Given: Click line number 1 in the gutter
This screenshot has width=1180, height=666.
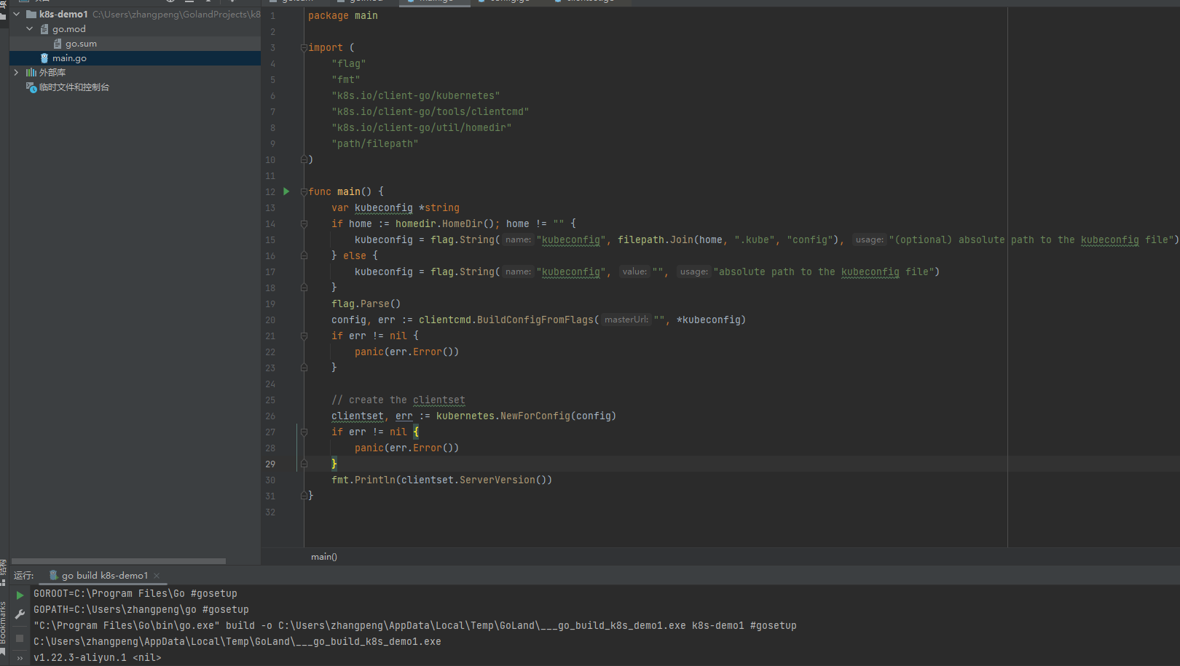Looking at the screenshot, I should [x=273, y=15].
